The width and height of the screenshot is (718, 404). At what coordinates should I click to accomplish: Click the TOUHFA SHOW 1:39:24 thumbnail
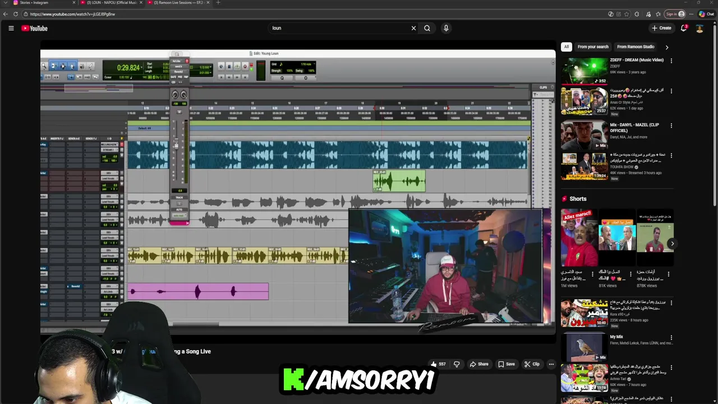(x=584, y=166)
